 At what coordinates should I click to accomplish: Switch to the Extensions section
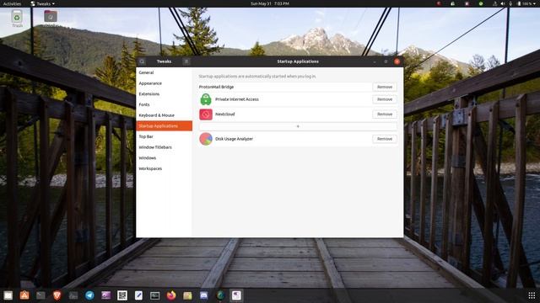tap(165, 93)
